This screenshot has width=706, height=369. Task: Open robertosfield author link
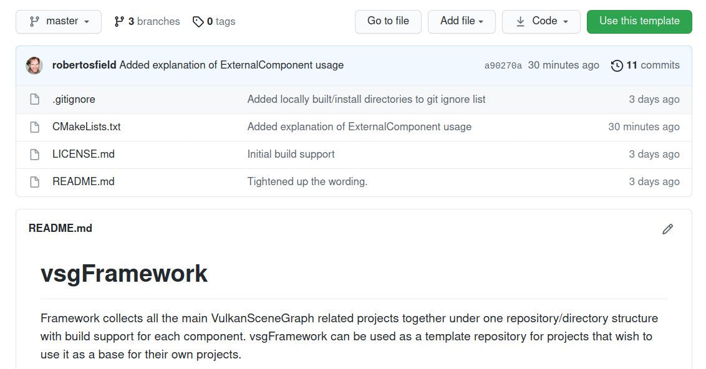[84, 65]
